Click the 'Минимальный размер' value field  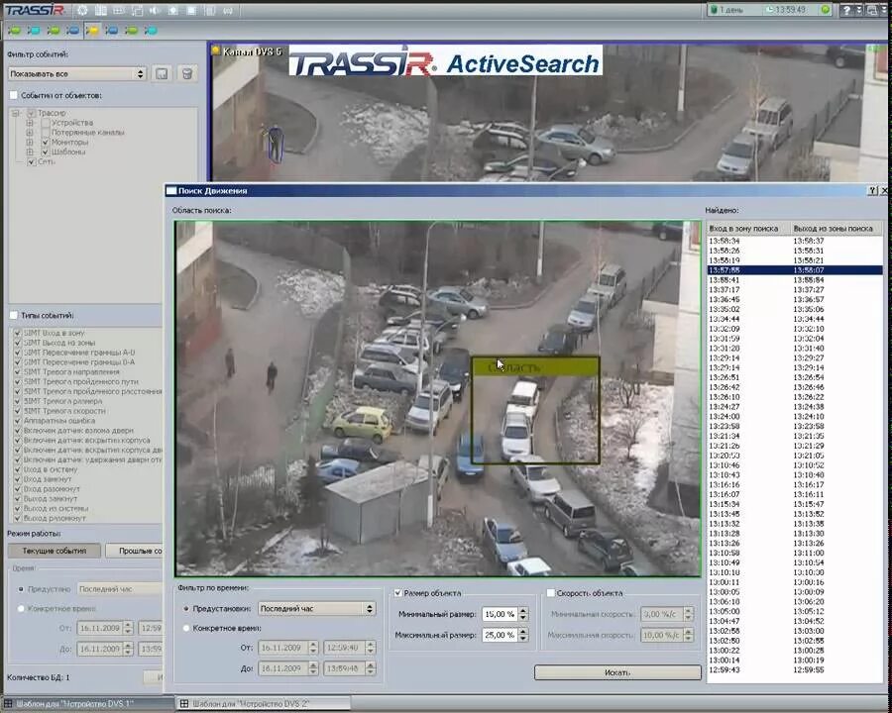point(500,614)
